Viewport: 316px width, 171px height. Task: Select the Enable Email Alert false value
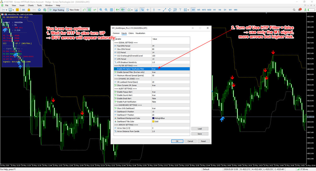pyautogui.click(x=171, y=98)
